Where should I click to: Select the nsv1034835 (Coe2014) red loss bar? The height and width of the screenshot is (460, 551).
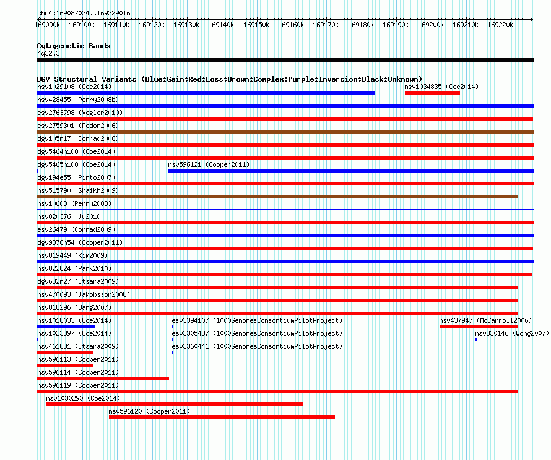tap(432, 93)
